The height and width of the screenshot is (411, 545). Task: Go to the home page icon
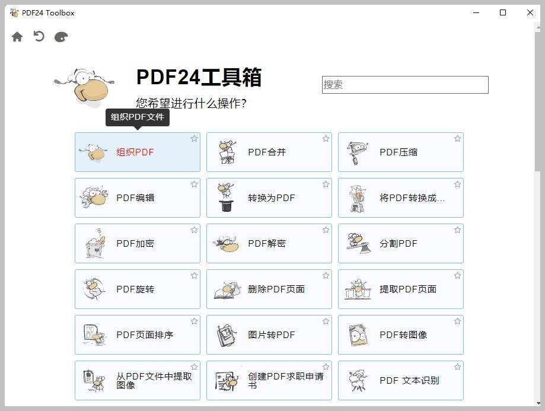click(x=17, y=37)
